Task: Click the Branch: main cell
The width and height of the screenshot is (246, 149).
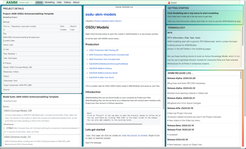Action: (x=75, y=28)
